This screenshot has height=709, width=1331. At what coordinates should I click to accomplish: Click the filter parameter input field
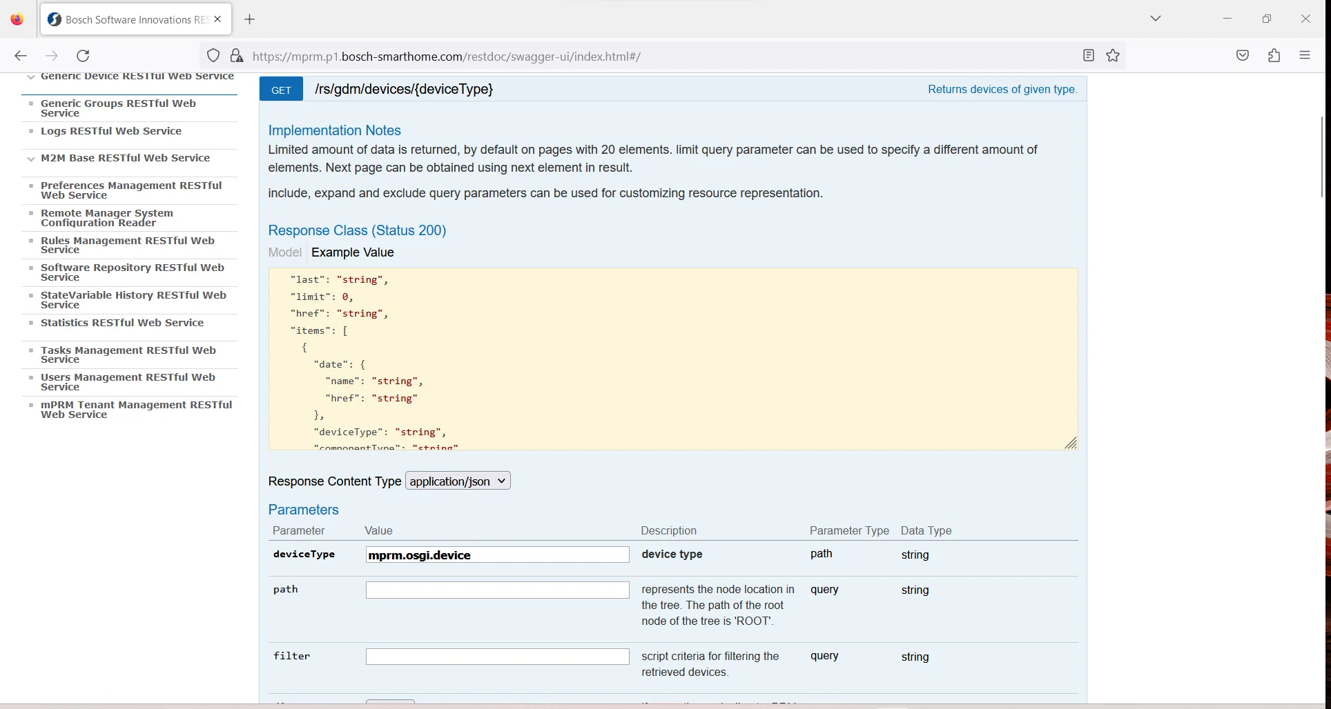tap(497, 657)
